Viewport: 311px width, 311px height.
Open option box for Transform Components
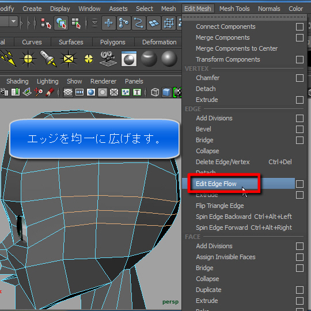click(x=299, y=59)
